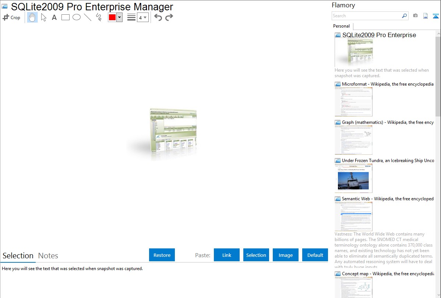This screenshot has width=441, height=298.
Task: Click the selected text placeholder below Selection tab
Action: [72, 269]
